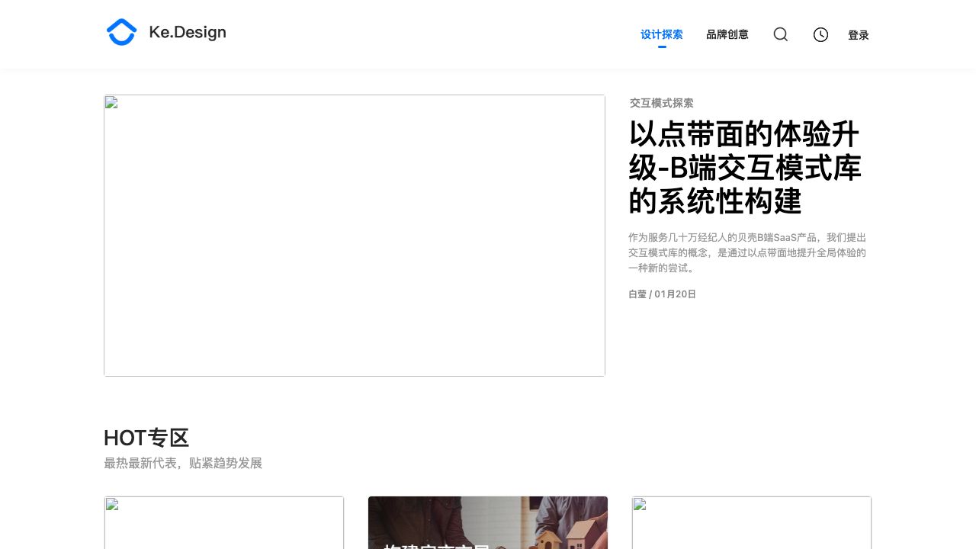Click the HOT专区 section heading
The height and width of the screenshot is (549, 976).
point(146,438)
